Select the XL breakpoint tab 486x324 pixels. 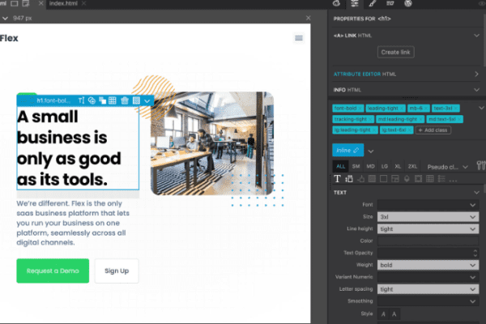(x=398, y=167)
